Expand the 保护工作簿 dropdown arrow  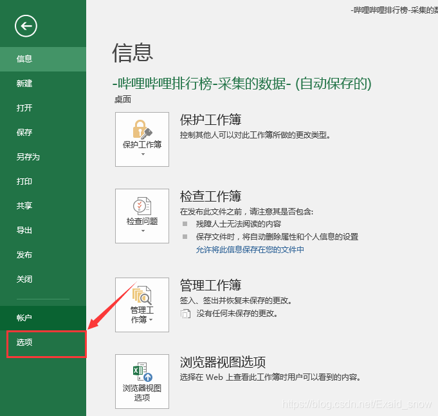pyautogui.click(x=143, y=154)
